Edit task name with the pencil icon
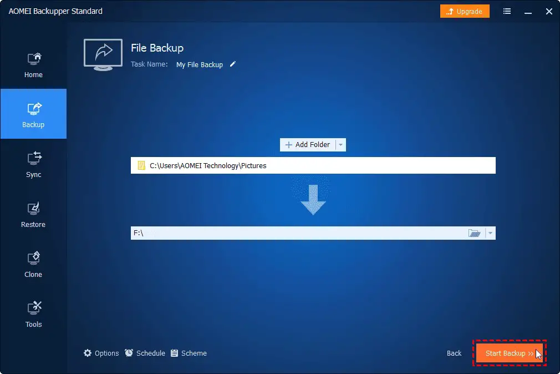The image size is (560, 374). tap(233, 64)
